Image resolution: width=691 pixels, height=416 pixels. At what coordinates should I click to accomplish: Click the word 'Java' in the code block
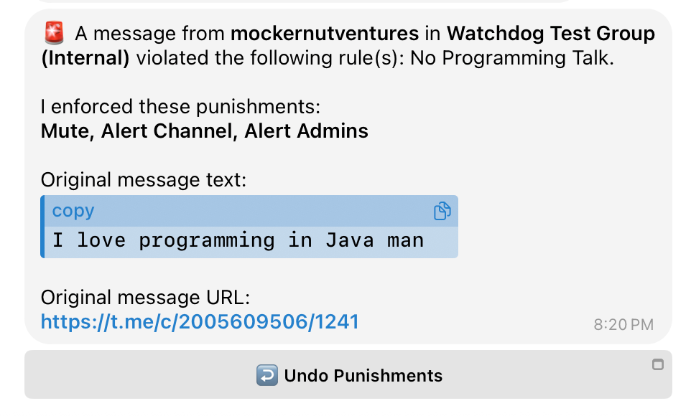pyautogui.click(x=350, y=240)
